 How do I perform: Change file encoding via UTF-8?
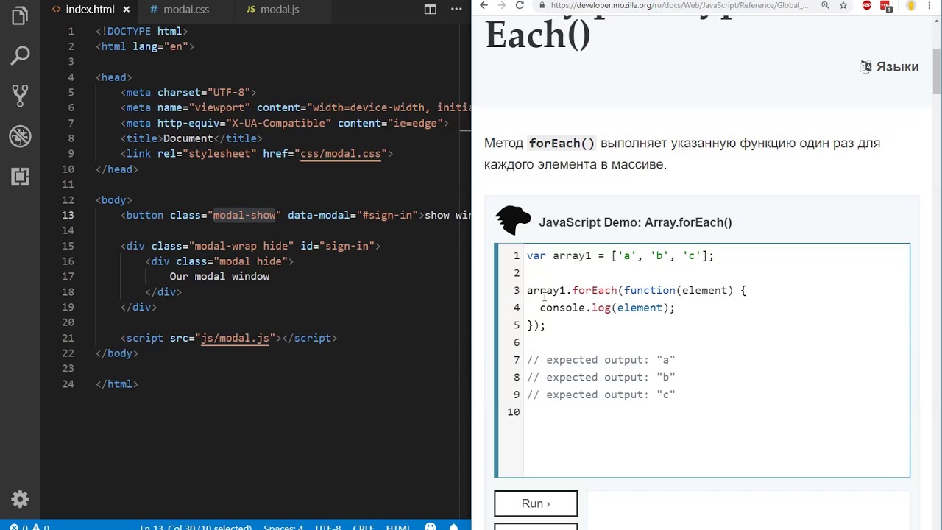[x=328, y=527]
